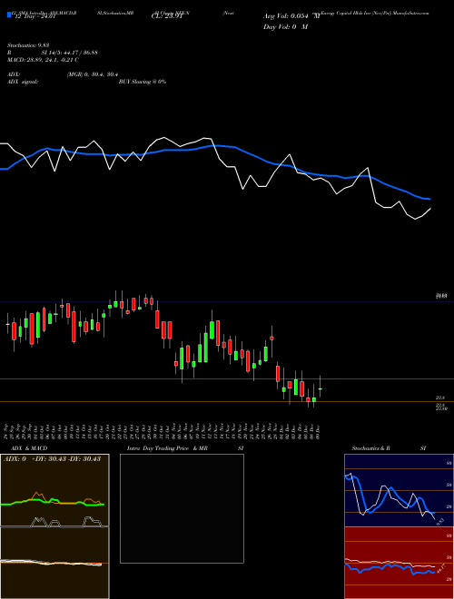Click the 'Day Vol: 0 M' text
This screenshot has width=454, height=599.
pyautogui.click(x=285, y=26)
